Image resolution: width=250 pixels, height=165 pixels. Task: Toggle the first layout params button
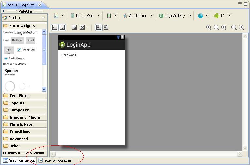[99, 27]
